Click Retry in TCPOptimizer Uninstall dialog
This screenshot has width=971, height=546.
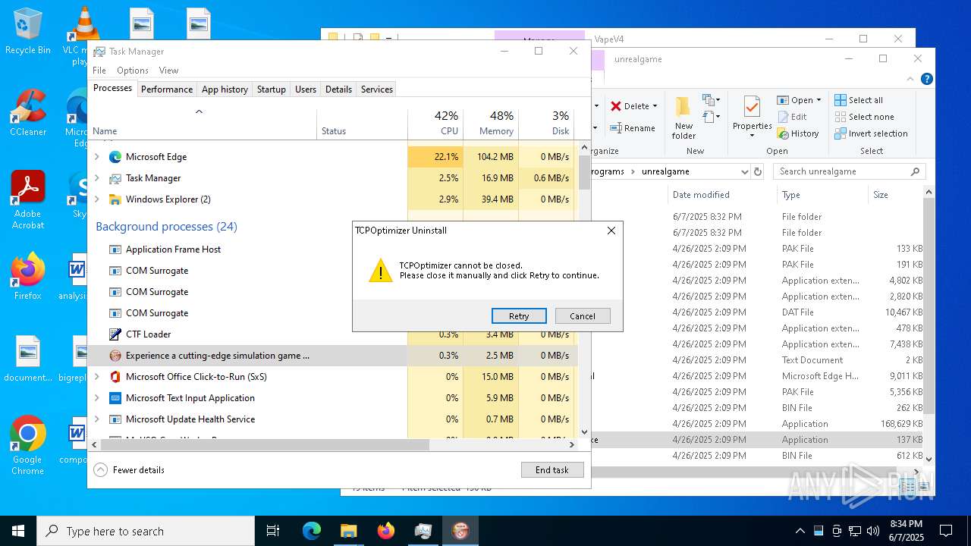click(x=519, y=316)
